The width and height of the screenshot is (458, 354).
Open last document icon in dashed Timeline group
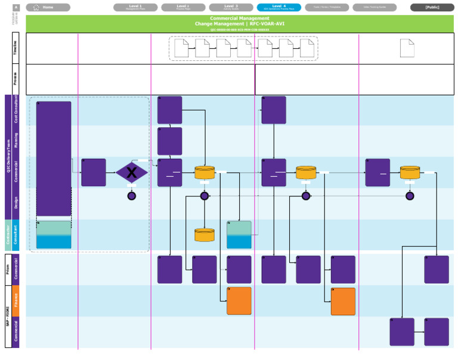pyautogui.click(x=307, y=48)
